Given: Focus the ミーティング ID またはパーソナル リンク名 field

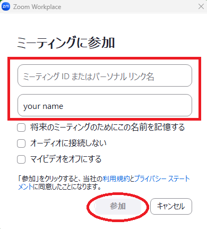Looking at the screenshot, I should click(105, 75).
